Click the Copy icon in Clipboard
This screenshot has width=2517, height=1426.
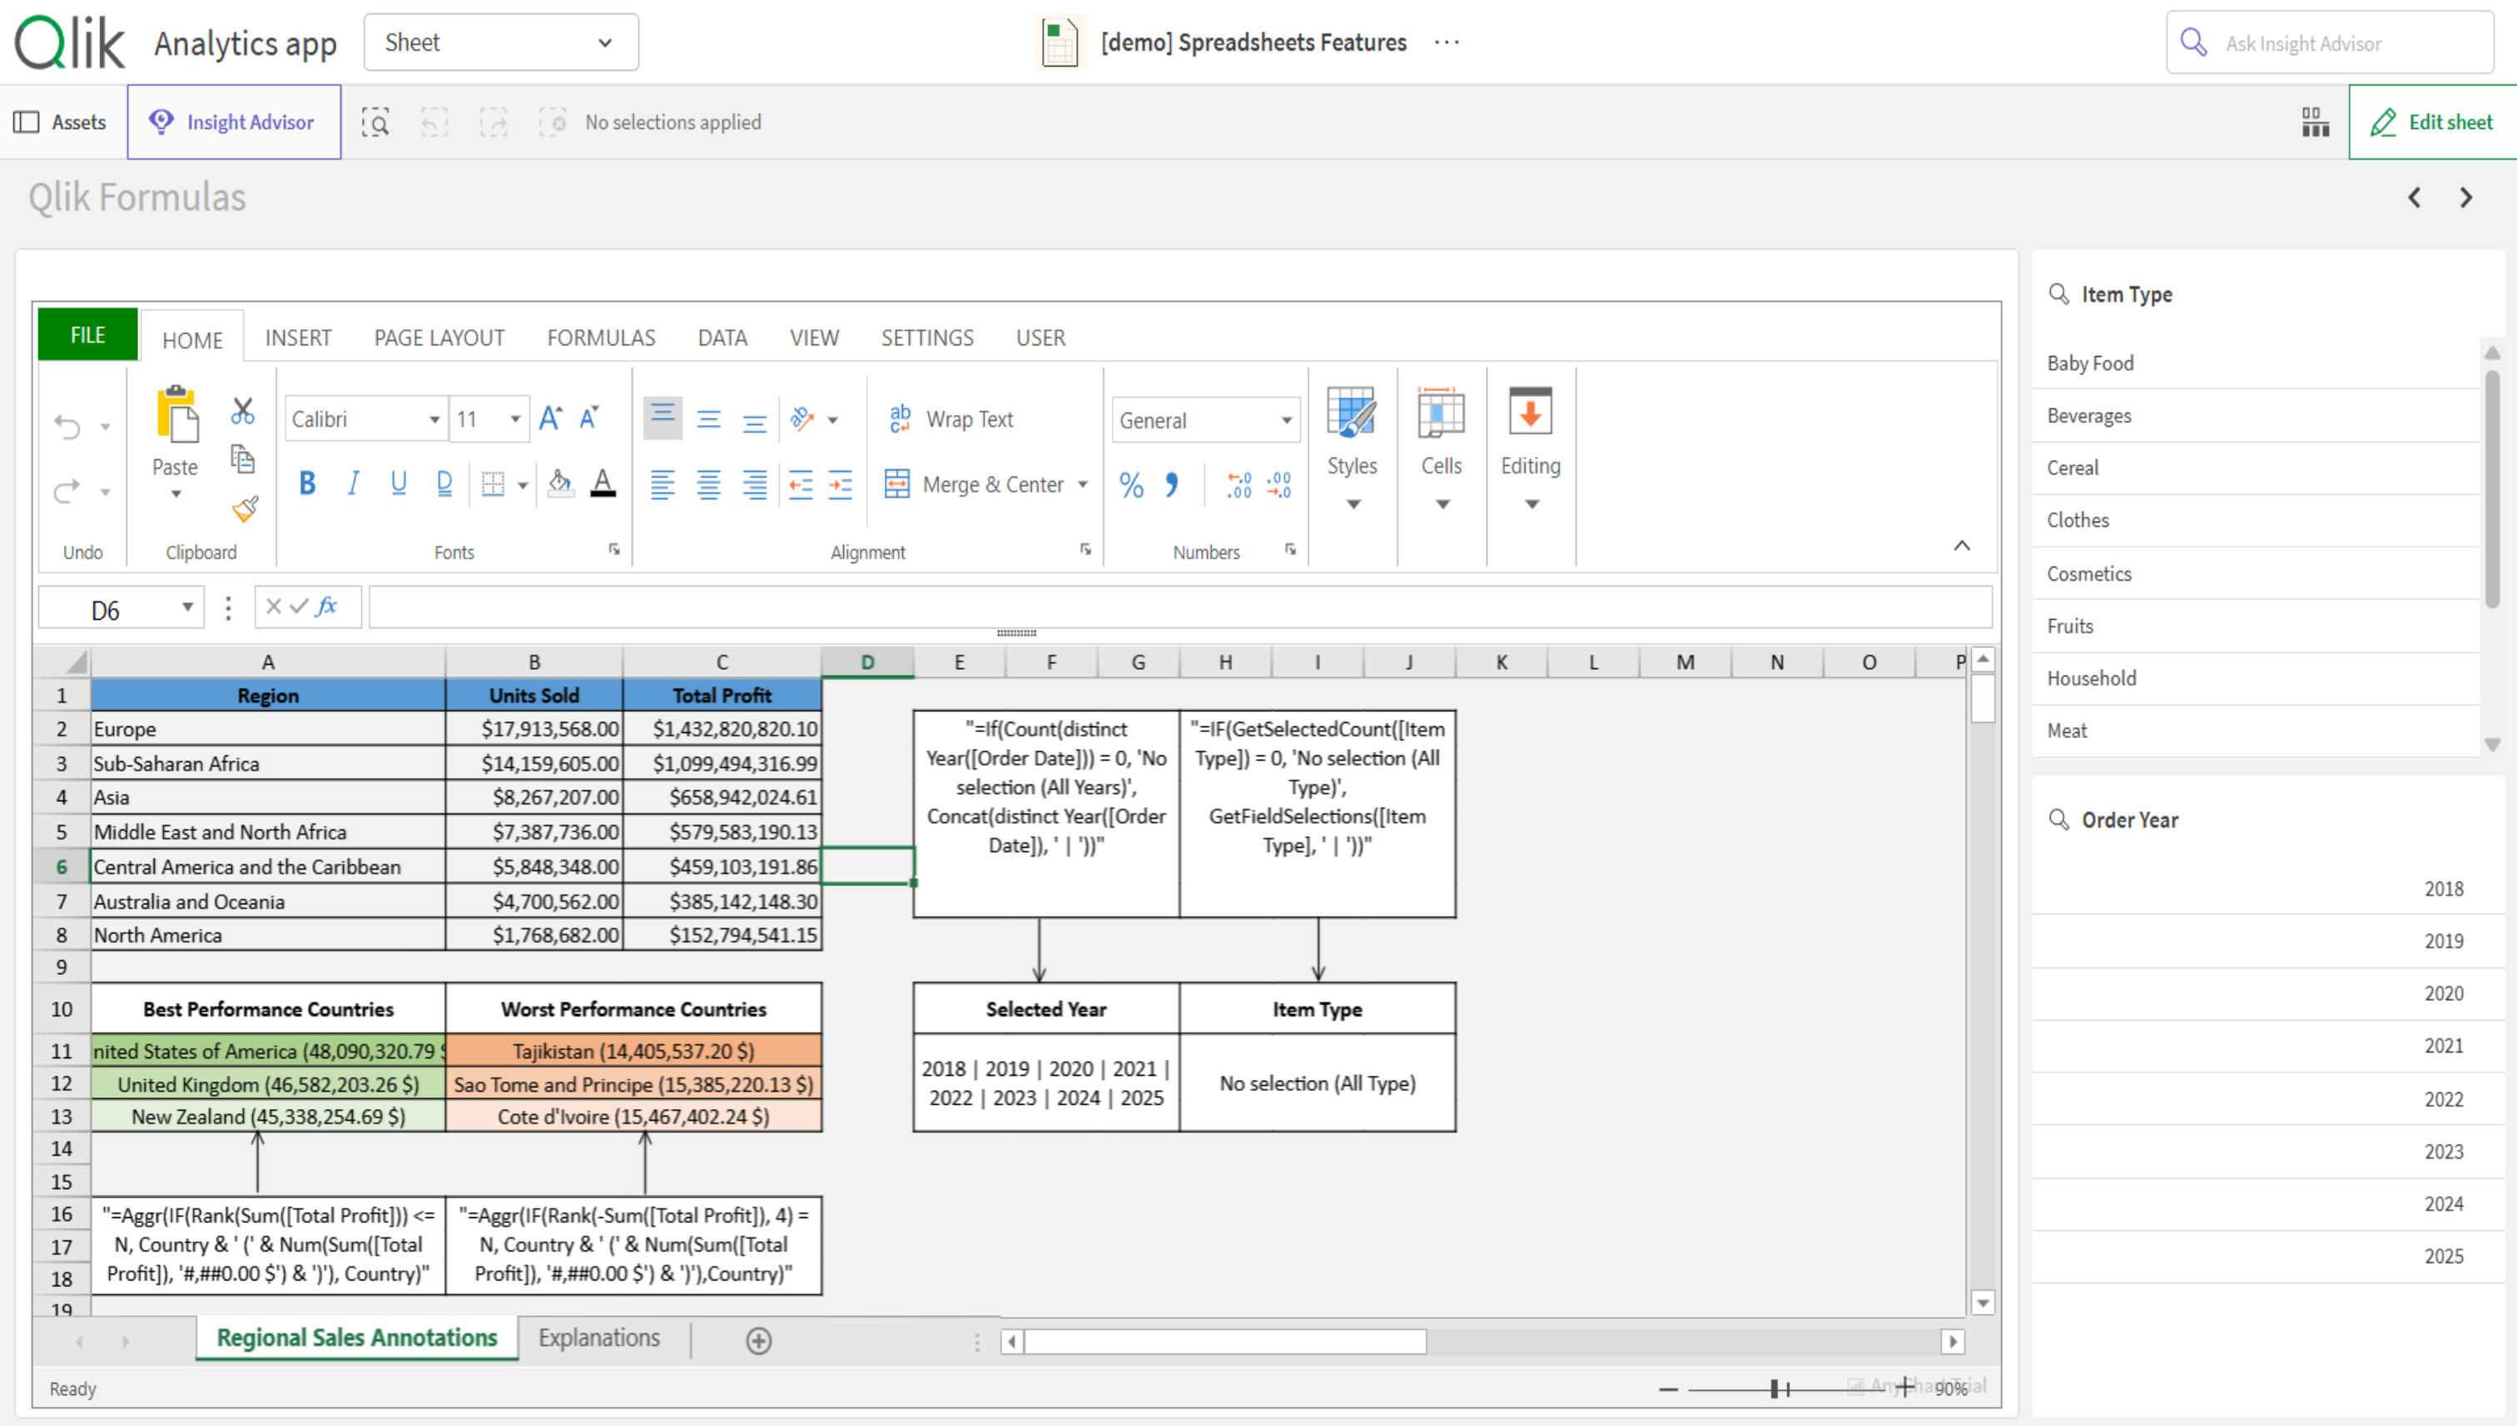pyautogui.click(x=242, y=458)
